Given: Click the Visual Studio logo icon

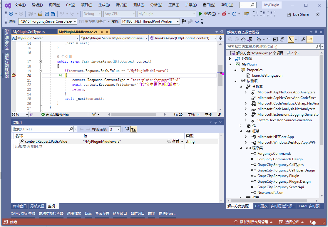Looking at the screenshot, I should click(8, 5).
